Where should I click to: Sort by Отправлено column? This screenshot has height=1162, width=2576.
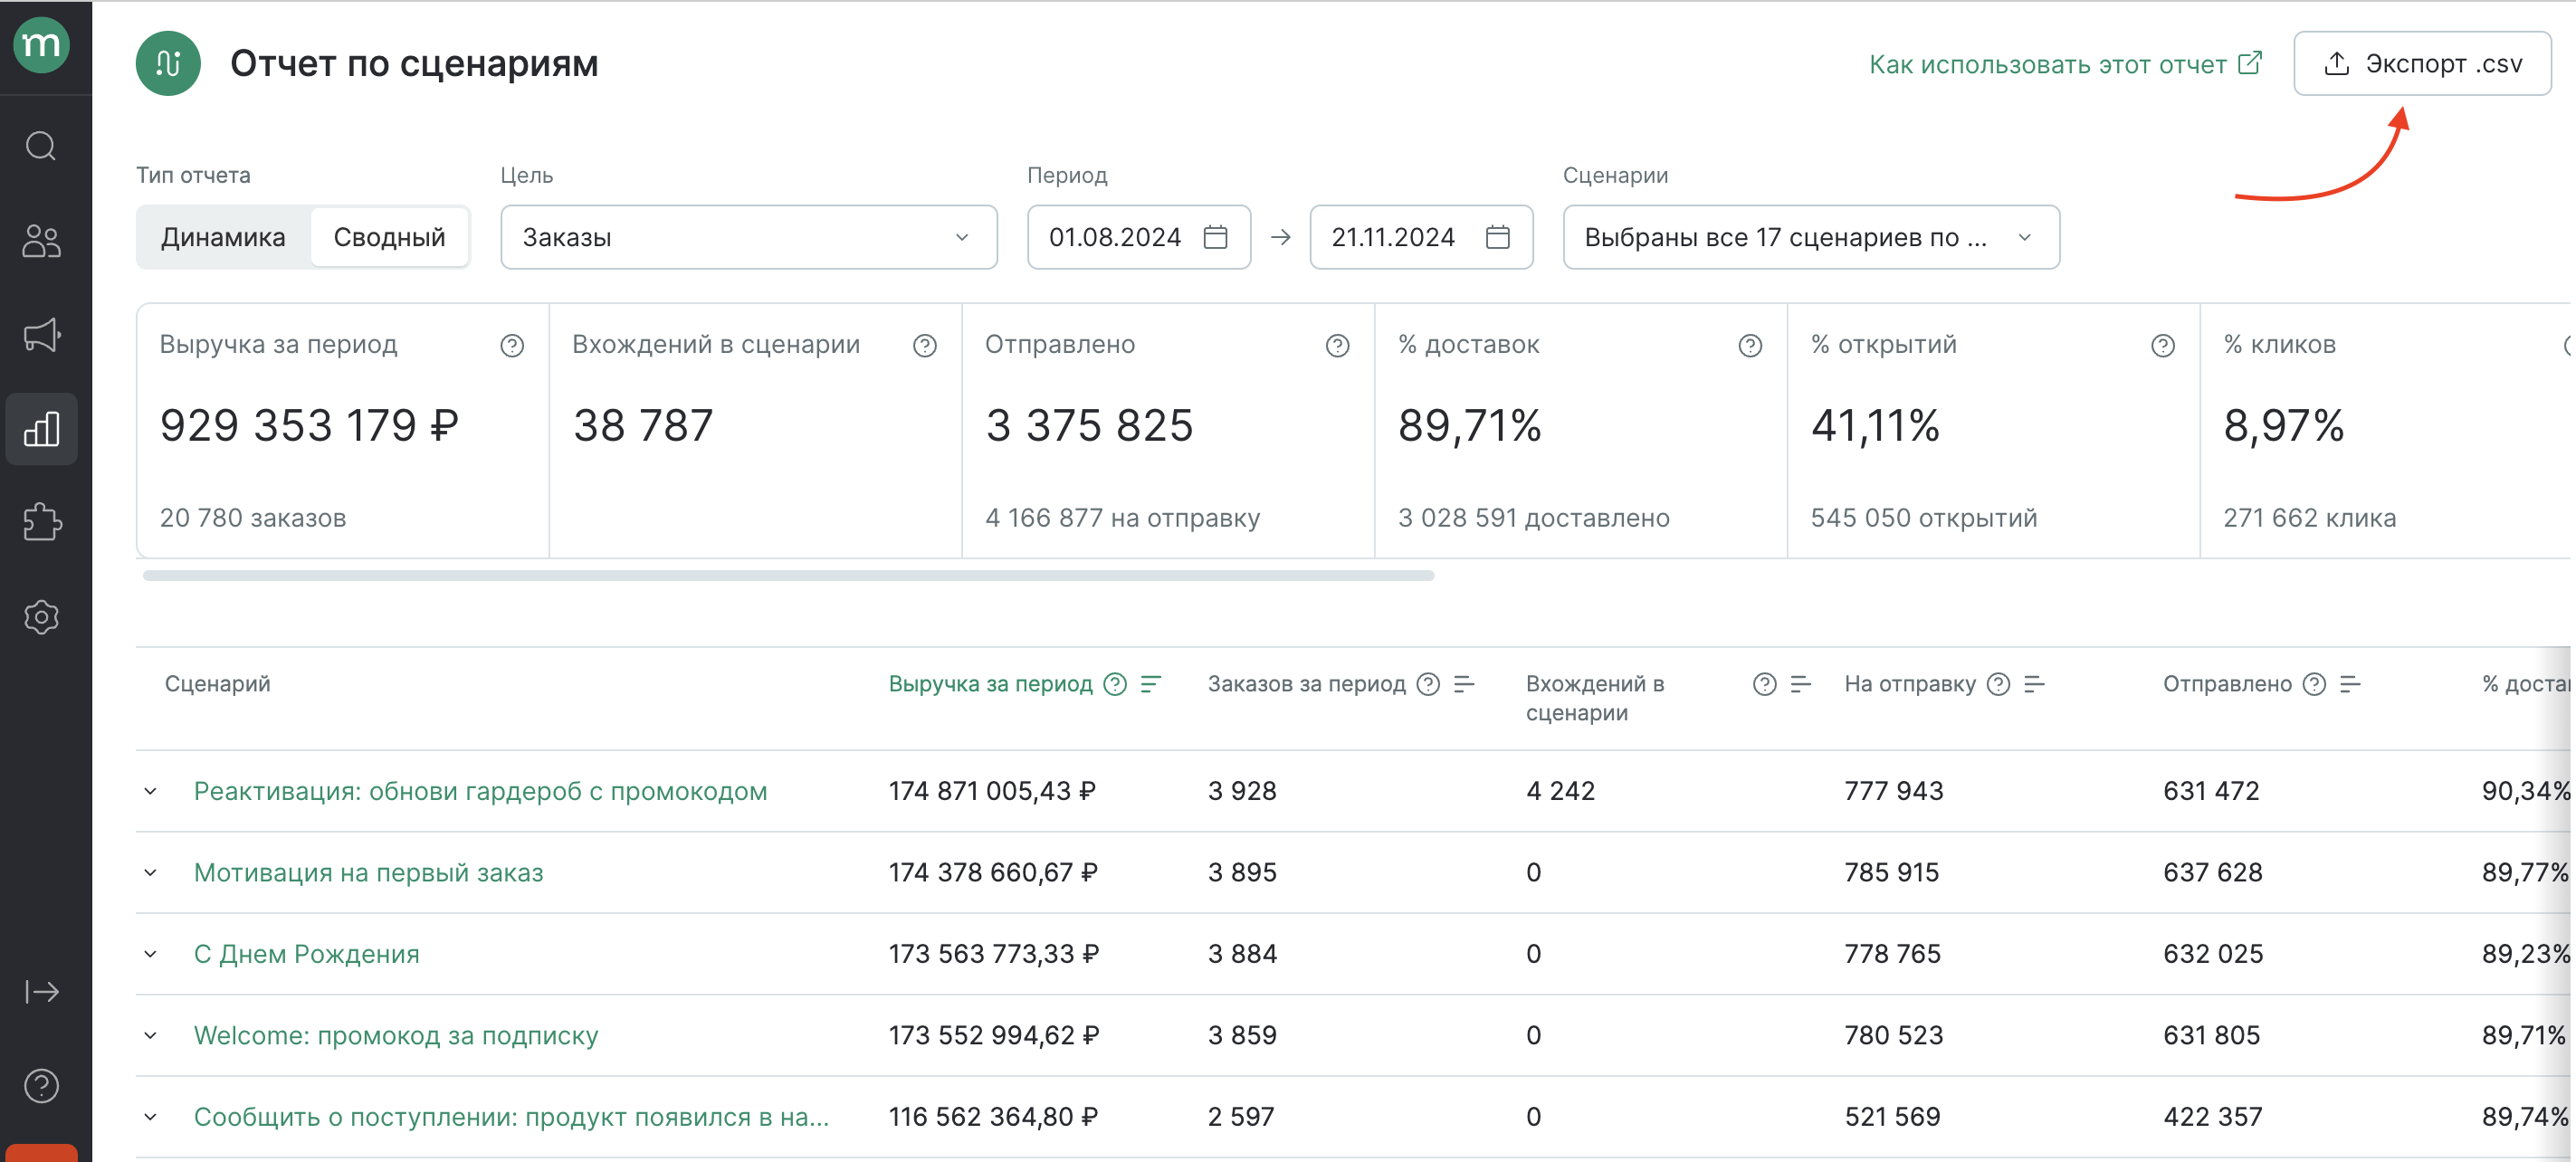pyautogui.click(x=2350, y=684)
